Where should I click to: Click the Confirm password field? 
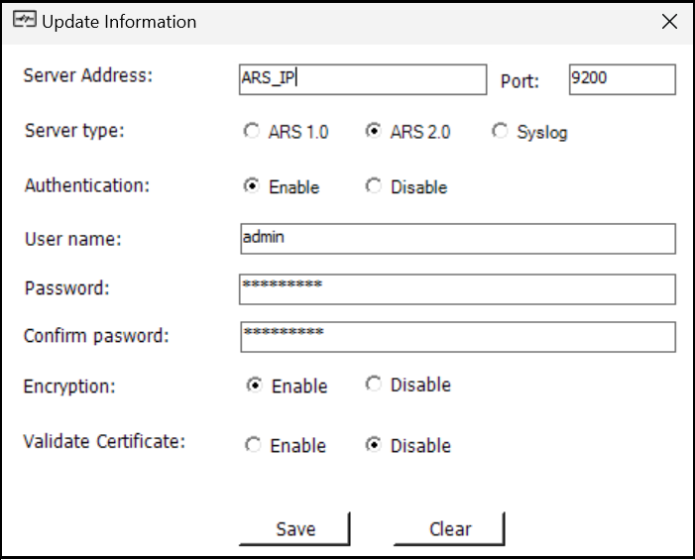(x=457, y=337)
